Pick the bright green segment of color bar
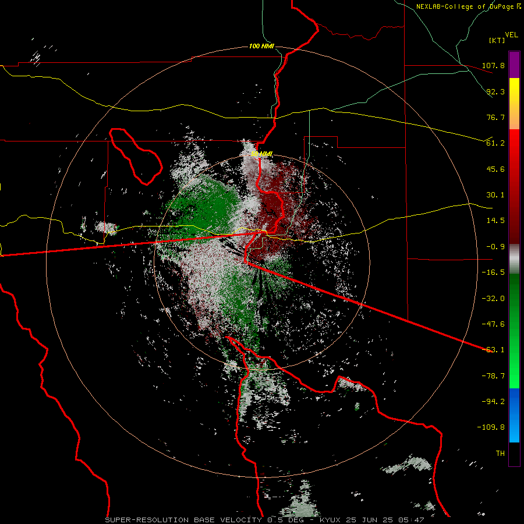Image resolution: width=524 pixels, height=524 pixels. pyautogui.click(x=514, y=367)
